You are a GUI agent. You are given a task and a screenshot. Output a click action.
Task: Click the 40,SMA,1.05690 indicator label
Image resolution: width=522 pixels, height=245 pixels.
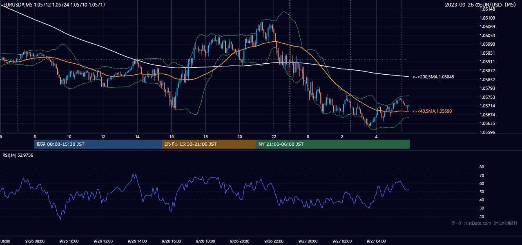point(432,111)
